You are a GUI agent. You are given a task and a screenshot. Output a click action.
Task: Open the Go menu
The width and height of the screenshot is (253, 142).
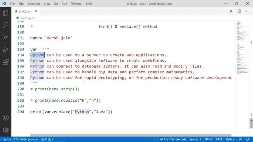(56, 4)
